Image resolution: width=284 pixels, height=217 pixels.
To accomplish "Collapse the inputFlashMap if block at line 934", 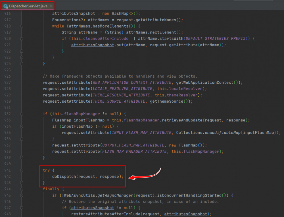I will pos(22,127).
